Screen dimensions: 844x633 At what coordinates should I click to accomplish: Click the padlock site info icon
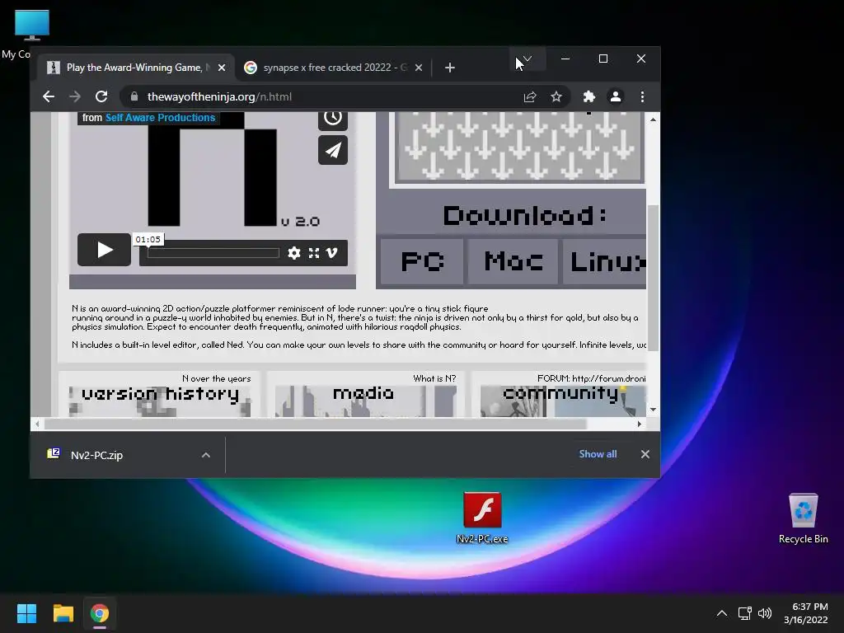[x=134, y=97]
